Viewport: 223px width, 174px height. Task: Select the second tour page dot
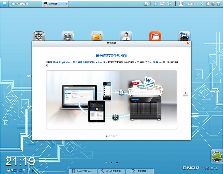109,136
